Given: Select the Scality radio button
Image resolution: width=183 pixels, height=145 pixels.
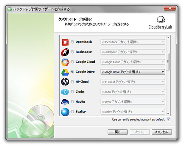Looking at the screenshot, I should pyautogui.click(x=72, y=112).
